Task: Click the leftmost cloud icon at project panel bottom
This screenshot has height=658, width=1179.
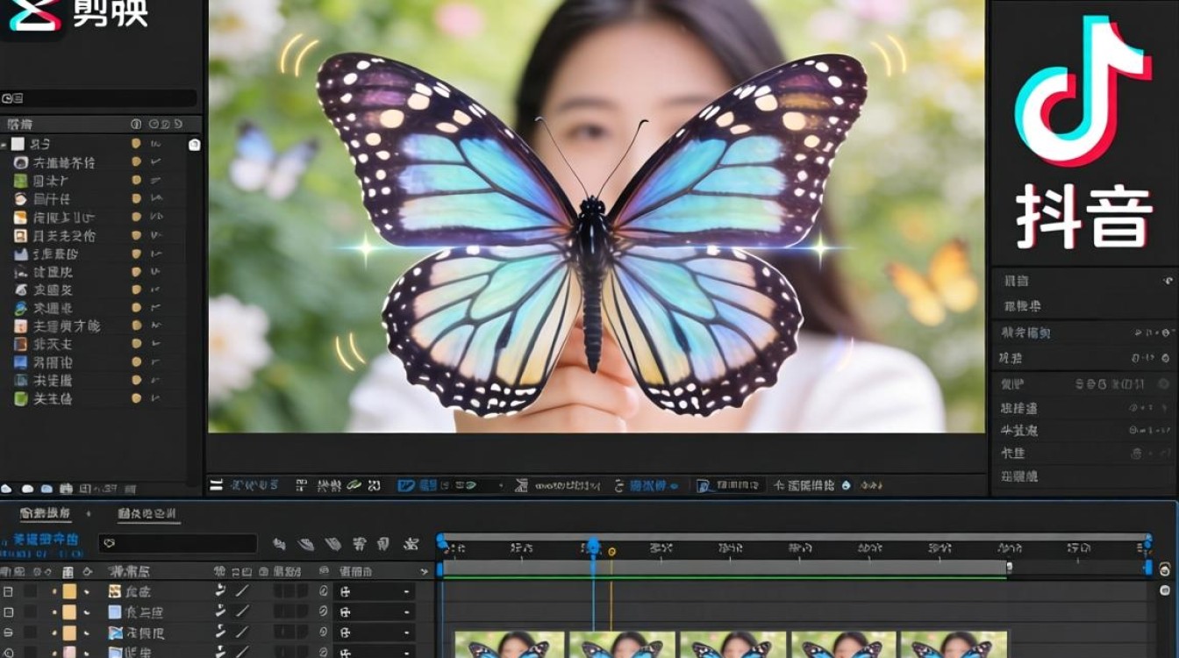Action: point(7,489)
